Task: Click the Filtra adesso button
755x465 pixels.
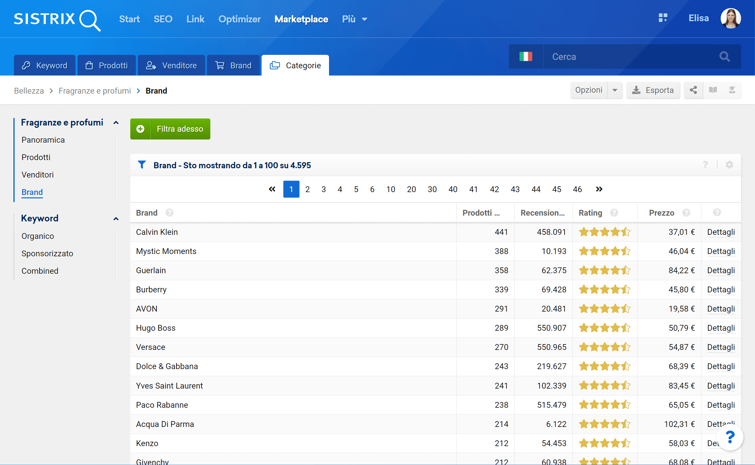Action: coord(170,129)
